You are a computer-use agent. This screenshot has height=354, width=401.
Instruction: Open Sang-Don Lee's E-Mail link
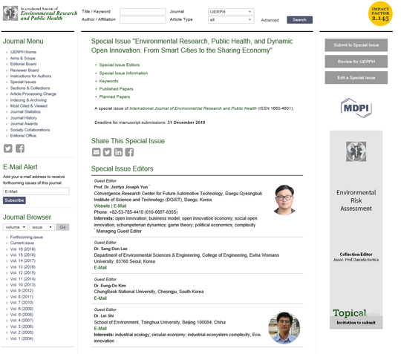point(100,268)
